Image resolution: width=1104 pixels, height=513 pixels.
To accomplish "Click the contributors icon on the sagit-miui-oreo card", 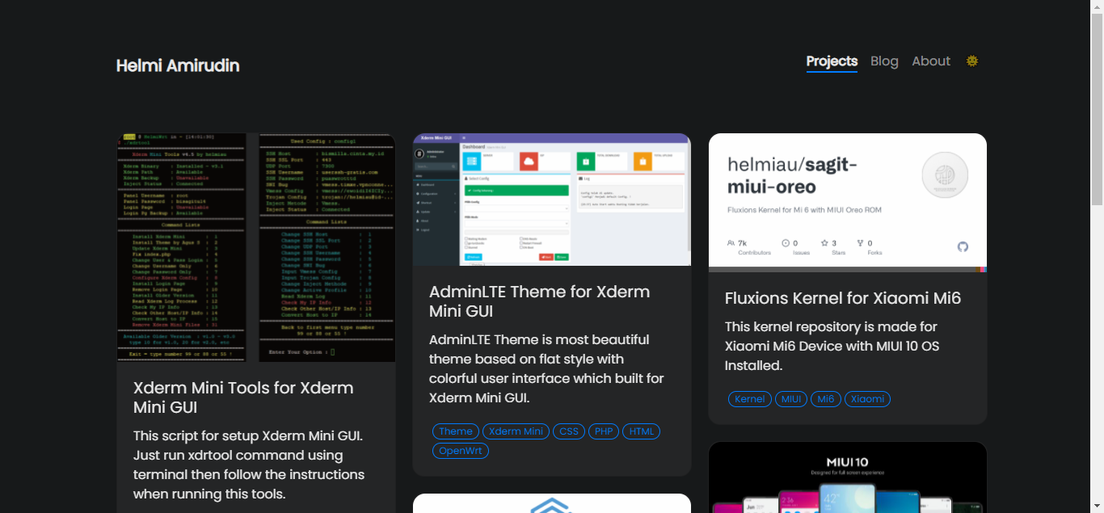I will tap(731, 242).
